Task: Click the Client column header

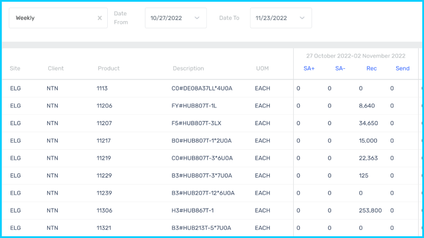Action: point(56,69)
